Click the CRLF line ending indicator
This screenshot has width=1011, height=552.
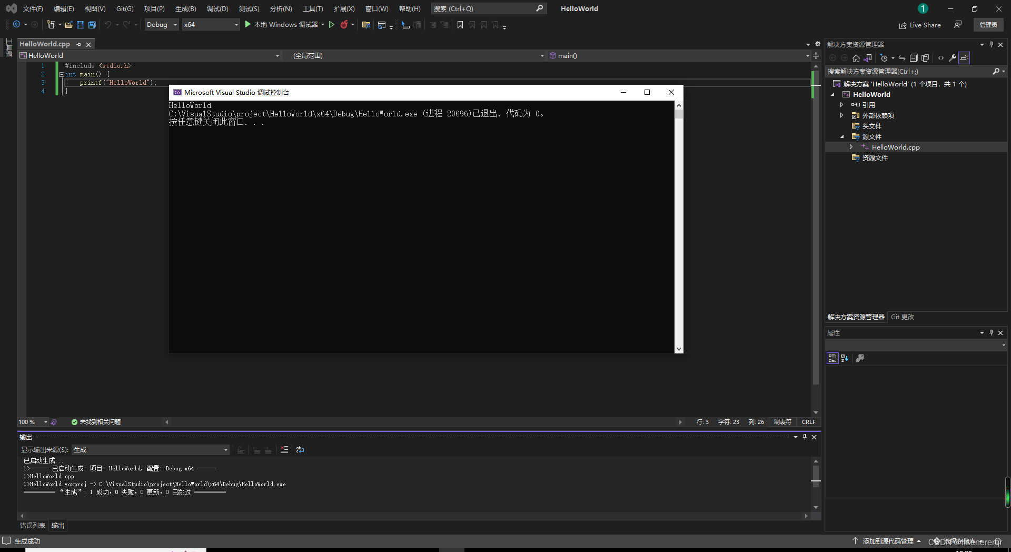(808, 422)
